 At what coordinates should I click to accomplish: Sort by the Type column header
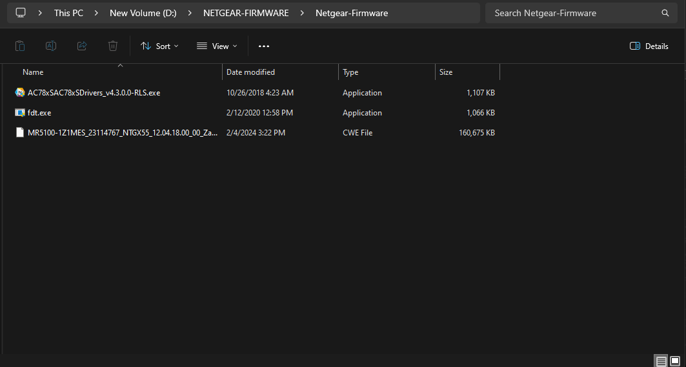tap(350, 72)
